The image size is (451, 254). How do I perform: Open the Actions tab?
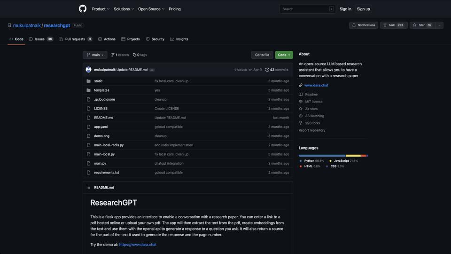click(107, 39)
